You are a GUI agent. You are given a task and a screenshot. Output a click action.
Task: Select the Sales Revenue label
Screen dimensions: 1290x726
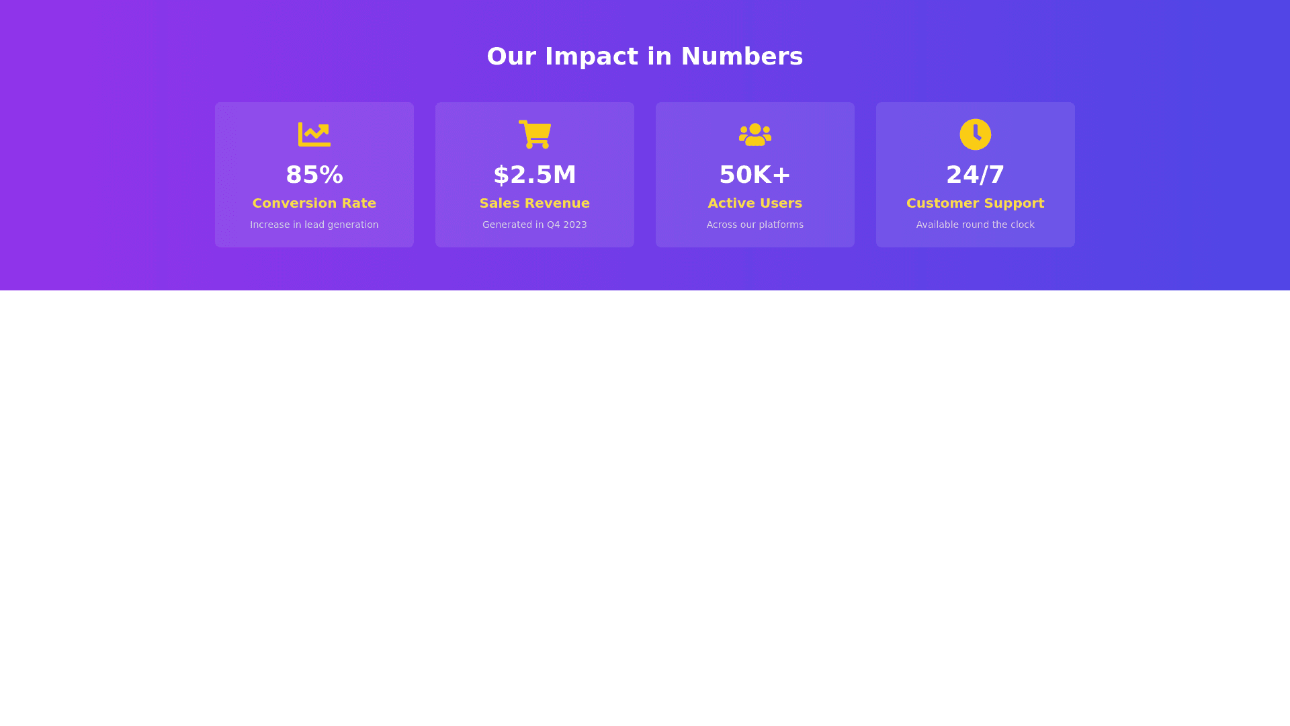tap(535, 203)
